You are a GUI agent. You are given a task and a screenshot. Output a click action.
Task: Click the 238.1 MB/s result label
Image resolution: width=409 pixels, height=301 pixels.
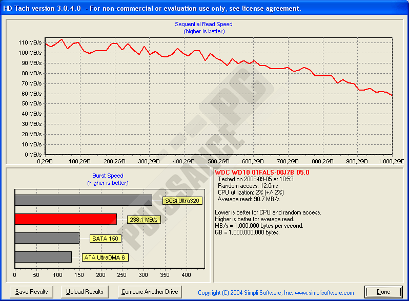144,220
